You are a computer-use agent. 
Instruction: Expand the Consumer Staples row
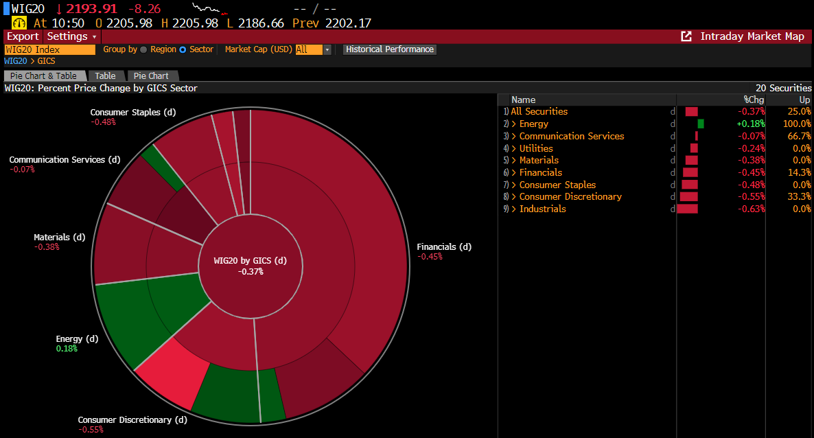click(513, 185)
